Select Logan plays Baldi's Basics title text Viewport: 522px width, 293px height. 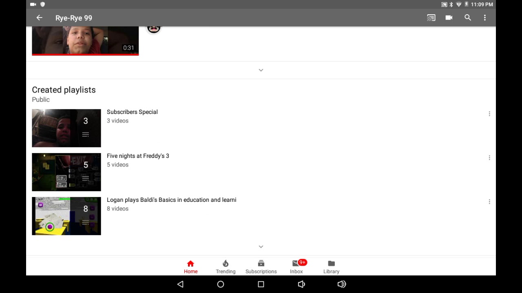[172, 200]
